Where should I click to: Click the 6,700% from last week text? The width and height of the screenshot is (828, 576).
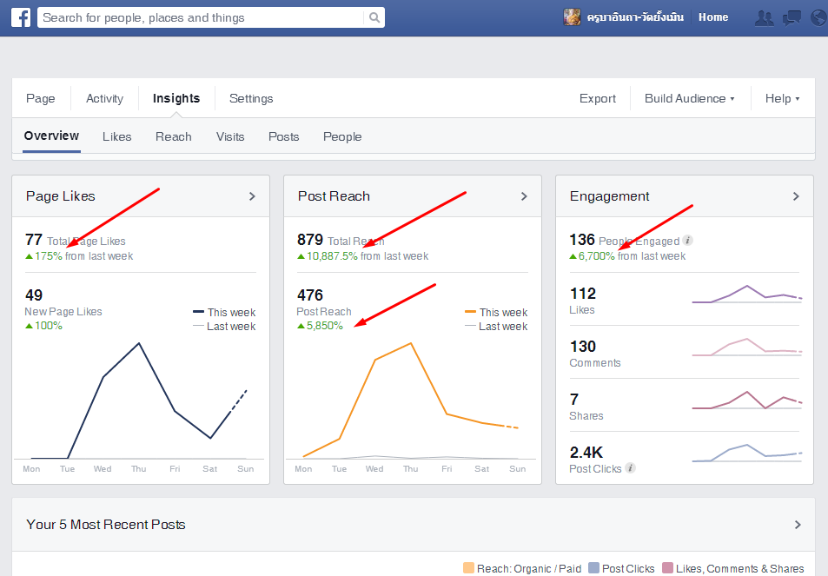pyautogui.click(x=627, y=256)
